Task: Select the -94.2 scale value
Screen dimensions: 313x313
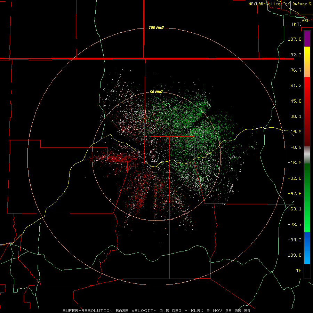Action: (295, 240)
